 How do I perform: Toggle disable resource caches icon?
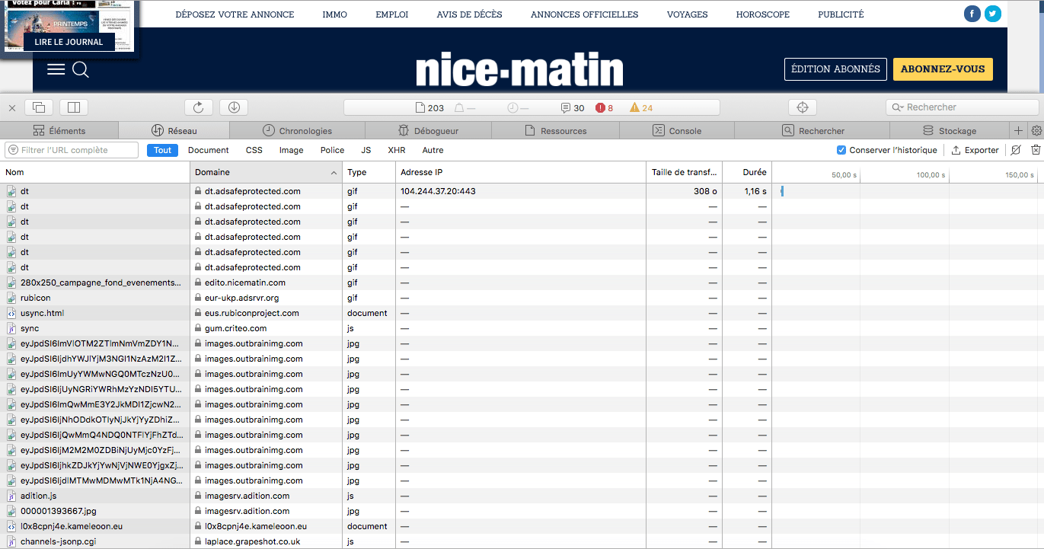point(1016,150)
